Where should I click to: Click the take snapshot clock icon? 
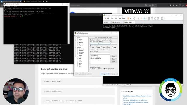tap(138, 18)
